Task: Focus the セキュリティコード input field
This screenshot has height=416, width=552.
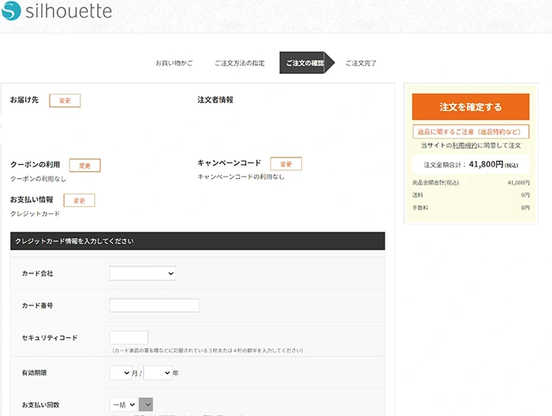Action: point(129,337)
